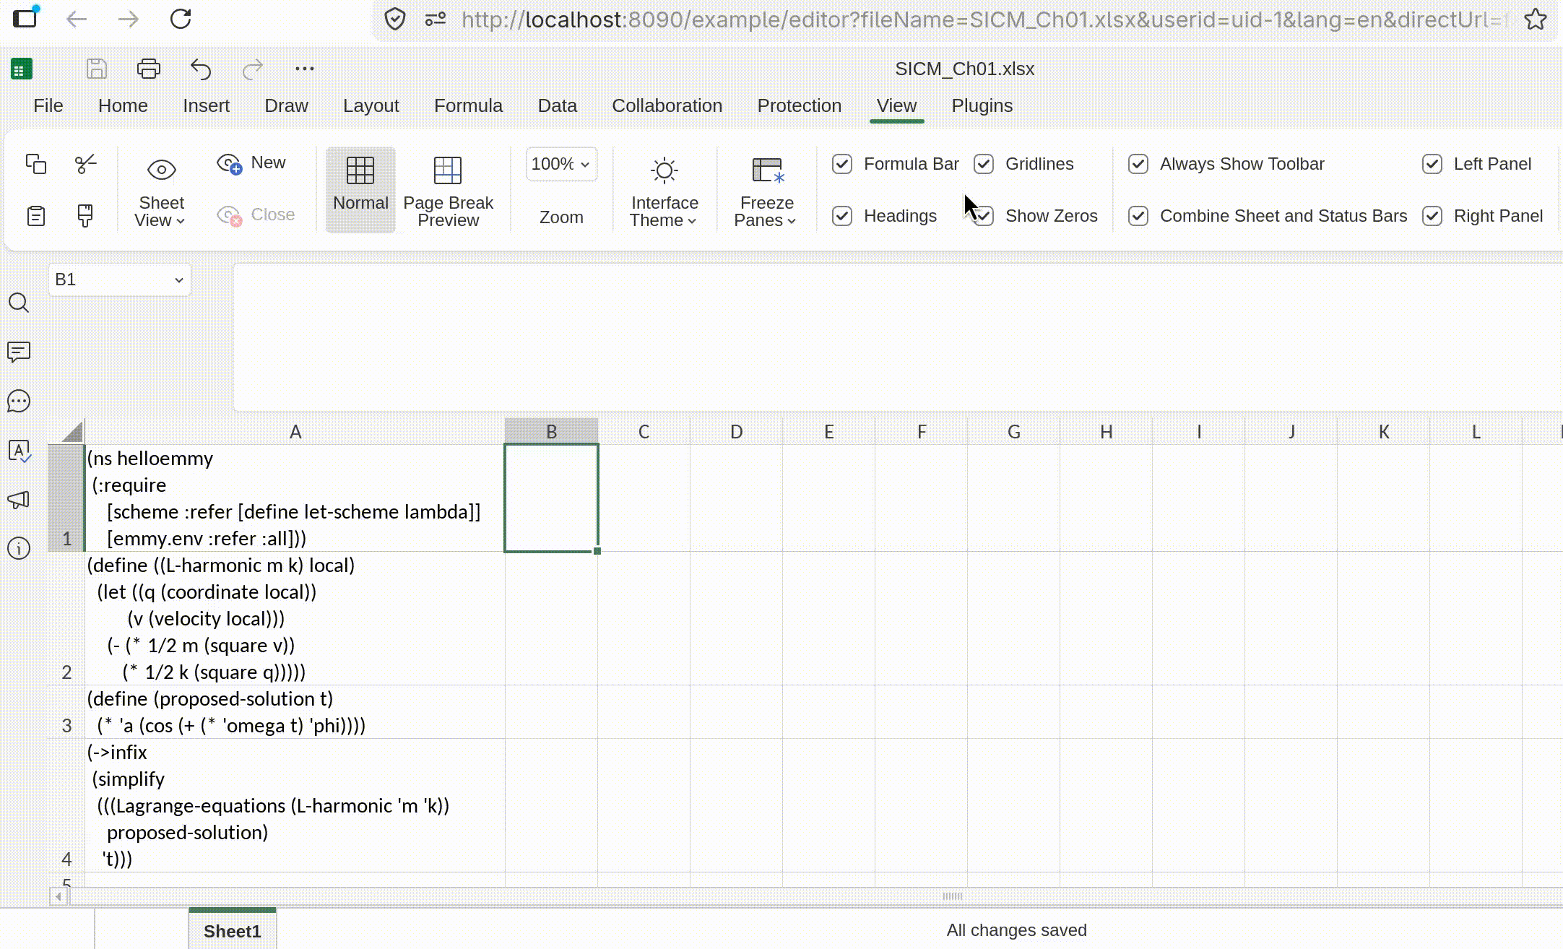The height and width of the screenshot is (949, 1563).
Task: Click the Copy icon in the ribbon
Action: 35,164
